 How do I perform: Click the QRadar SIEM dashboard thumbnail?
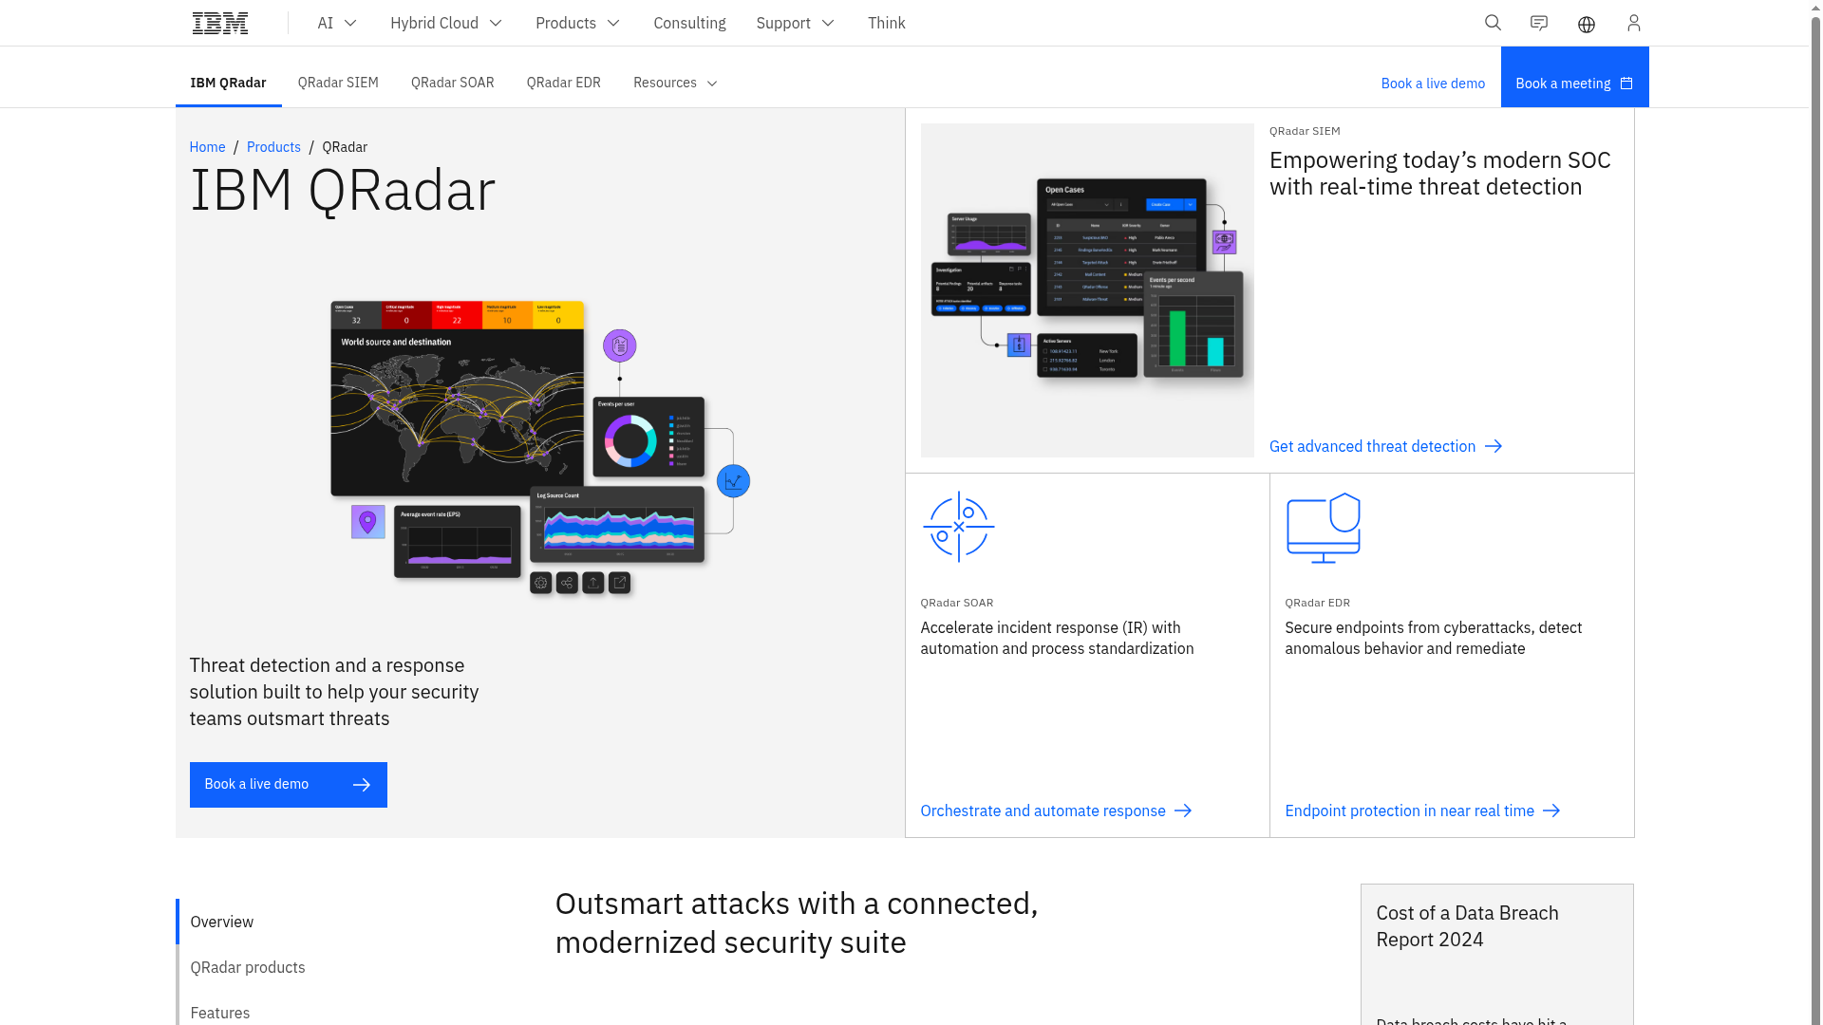1087,290
